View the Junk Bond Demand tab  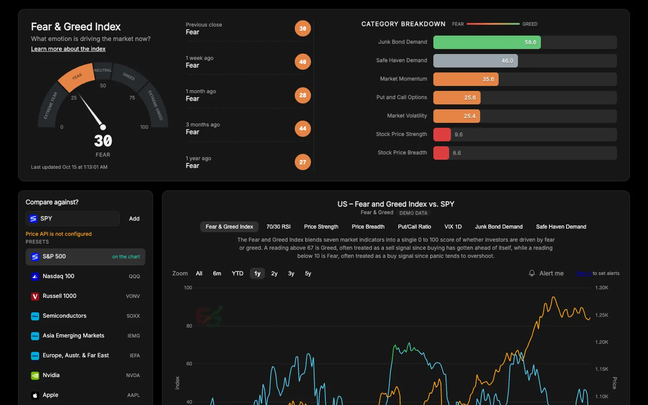[x=499, y=227]
